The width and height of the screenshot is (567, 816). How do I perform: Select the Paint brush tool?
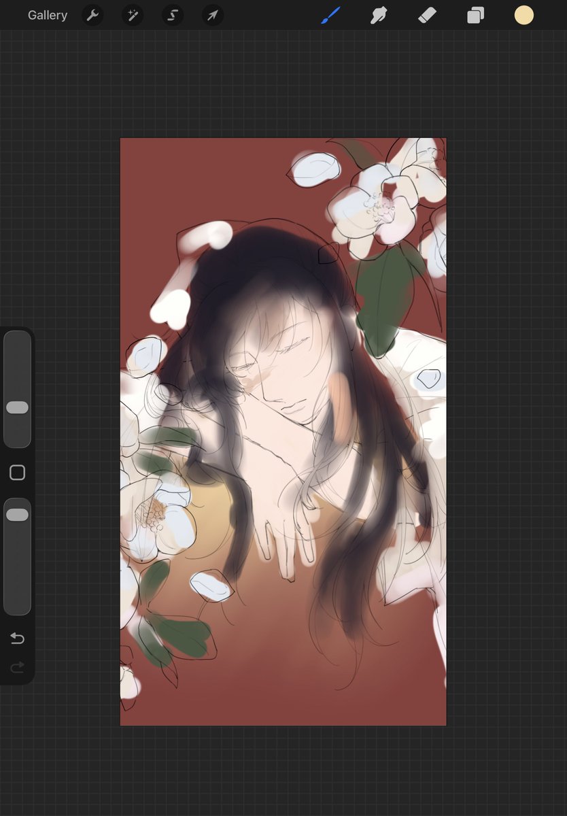point(330,15)
